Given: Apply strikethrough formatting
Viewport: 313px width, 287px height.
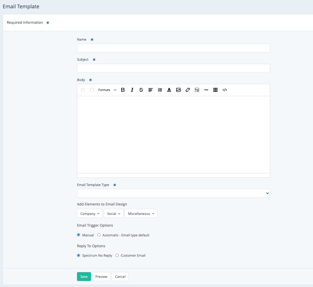Looking at the screenshot, I should point(141,90).
